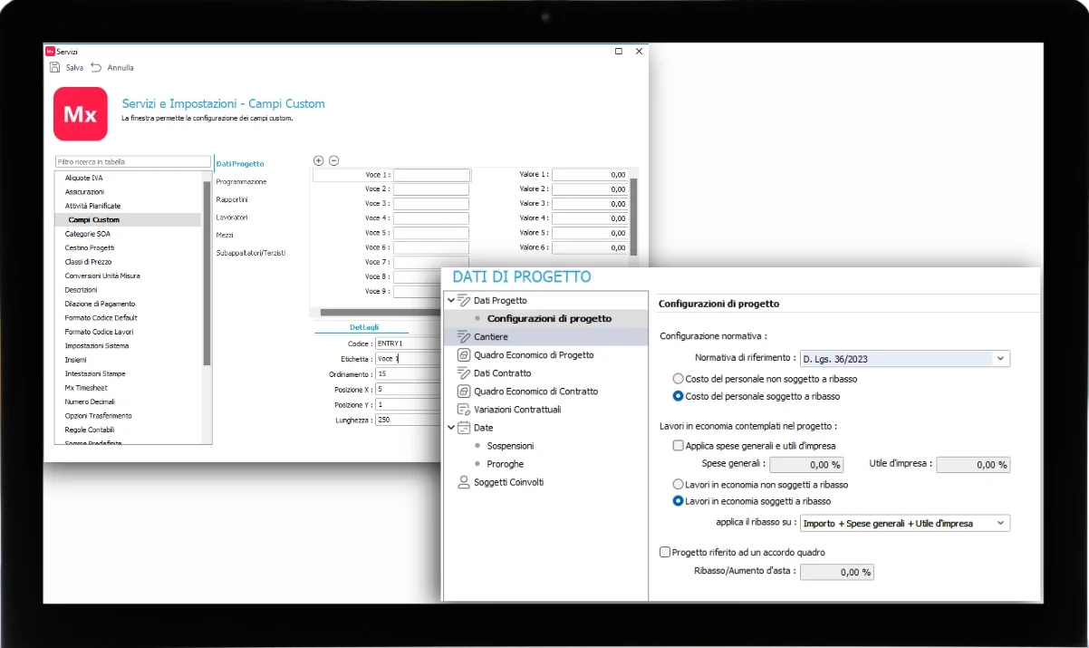Switch to the Programmazione tab
1089x648 pixels.
241,182
